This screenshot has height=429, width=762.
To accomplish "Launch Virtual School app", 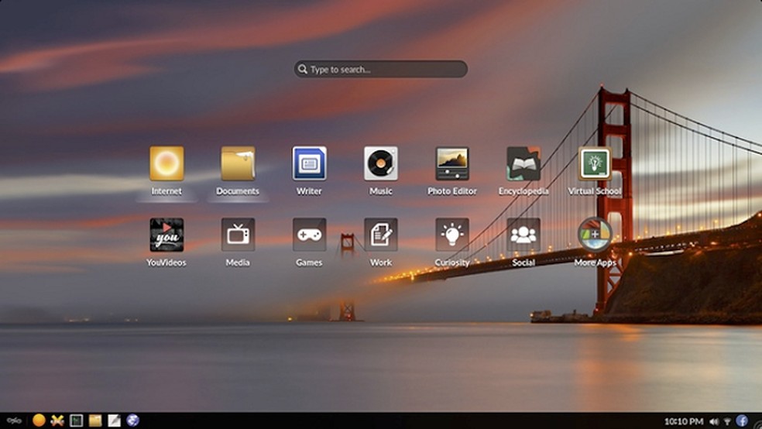I will coord(595,163).
